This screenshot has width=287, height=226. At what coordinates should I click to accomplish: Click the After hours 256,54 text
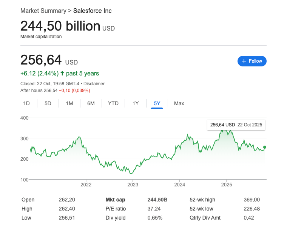pos(39,91)
